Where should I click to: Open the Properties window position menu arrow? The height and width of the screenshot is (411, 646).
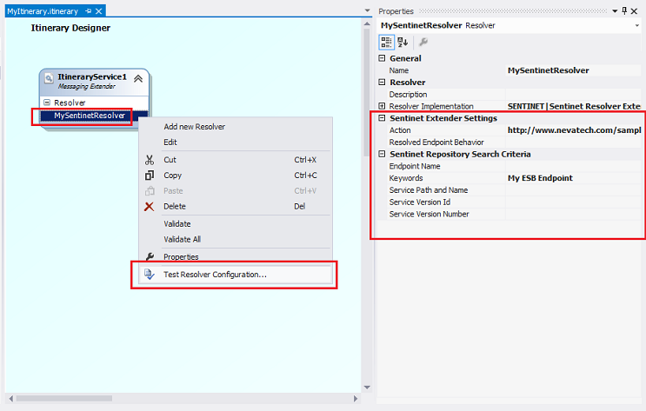pyautogui.click(x=616, y=10)
